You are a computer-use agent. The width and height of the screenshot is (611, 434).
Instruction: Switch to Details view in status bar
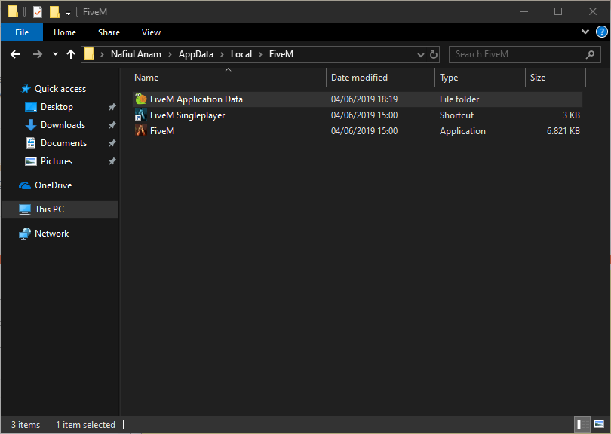point(582,425)
